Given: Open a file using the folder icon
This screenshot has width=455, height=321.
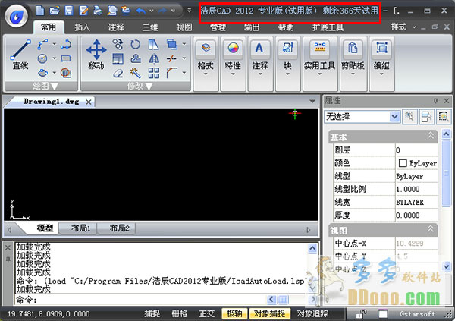Looking at the screenshot, I should point(55,11).
